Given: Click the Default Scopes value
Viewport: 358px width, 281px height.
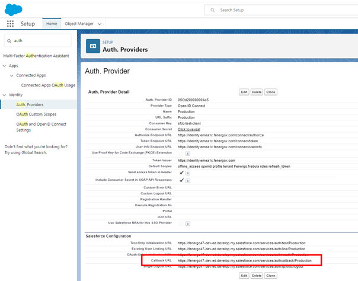Looking at the screenshot, I should pyautogui.click(x=234, y=167).
